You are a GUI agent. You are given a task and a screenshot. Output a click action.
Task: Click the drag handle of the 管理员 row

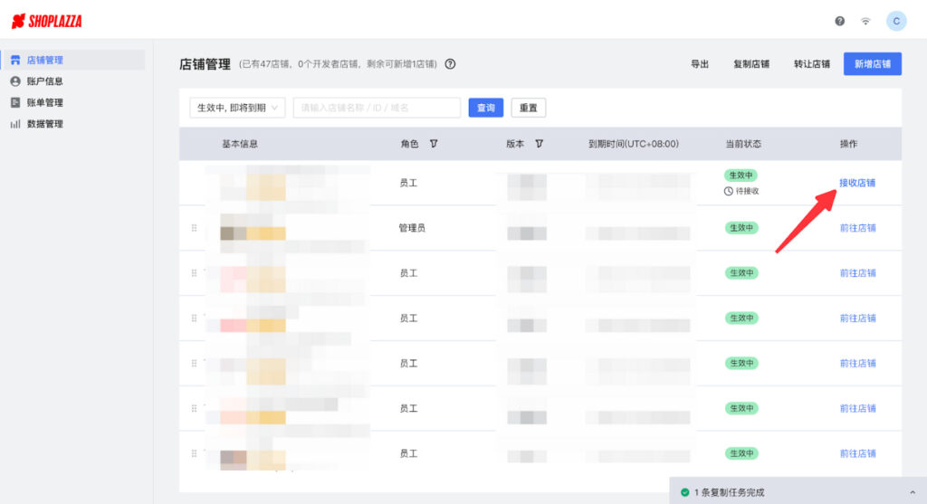pos(194,228)
